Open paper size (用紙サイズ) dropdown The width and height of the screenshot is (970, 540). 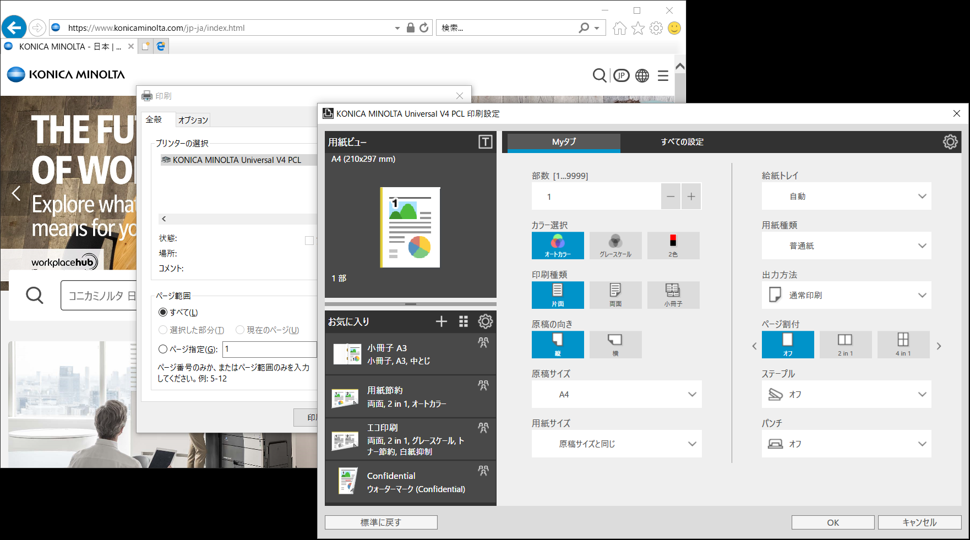pyautogui.click(x=617, y=444)
